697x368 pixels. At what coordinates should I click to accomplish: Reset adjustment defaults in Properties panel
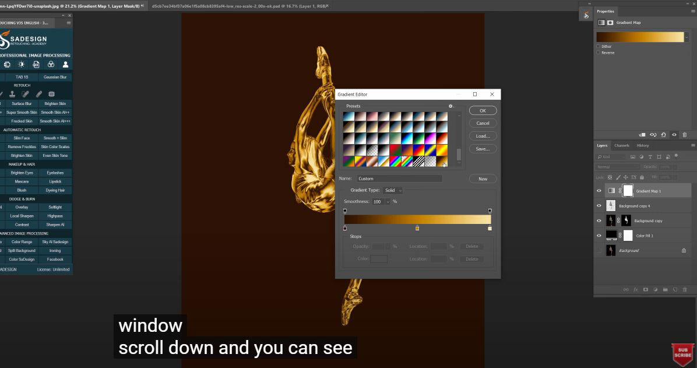pyautogui.click(x=664, y=135)
